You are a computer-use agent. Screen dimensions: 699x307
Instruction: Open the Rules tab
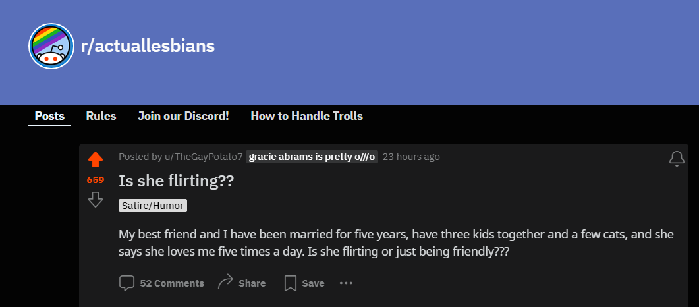point(101,116)
